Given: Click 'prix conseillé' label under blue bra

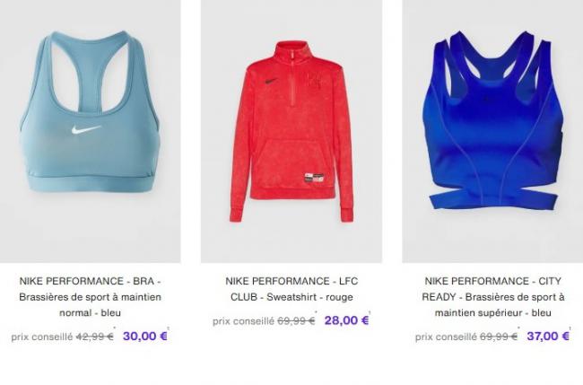Looking at the screenshot, I should point(41,337).
